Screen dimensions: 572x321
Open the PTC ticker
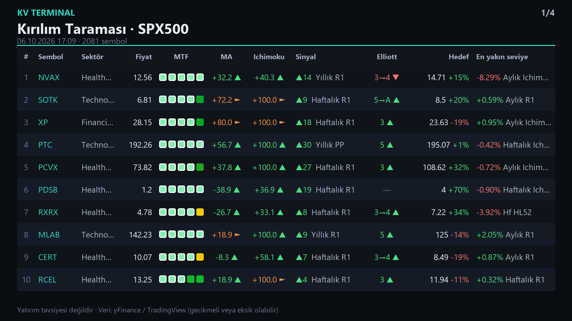click(x=45, y=145)
